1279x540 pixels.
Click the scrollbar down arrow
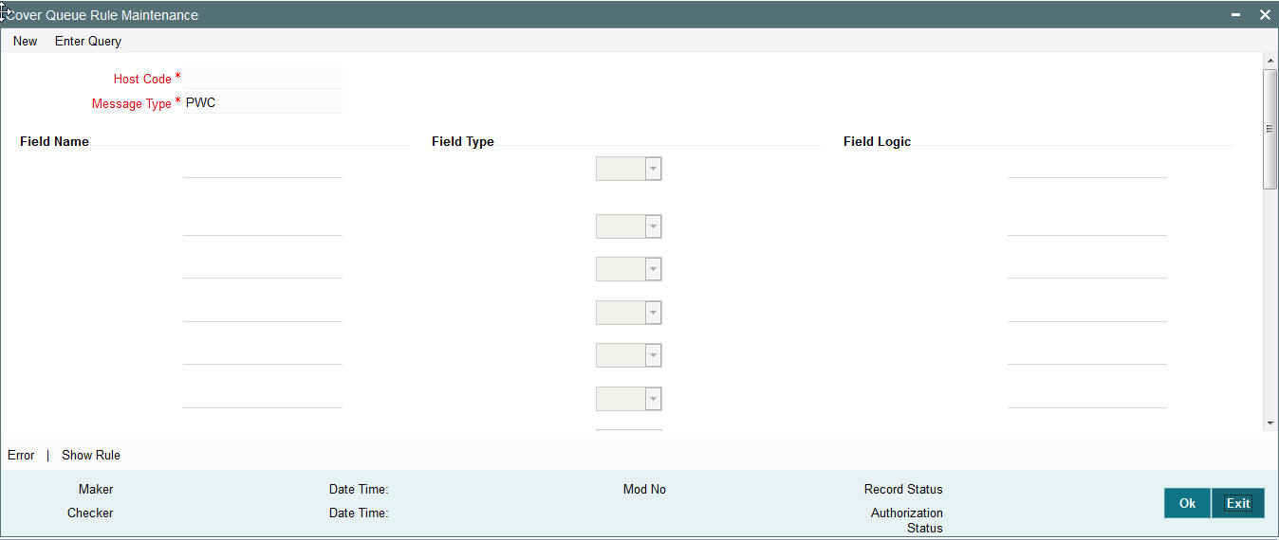pyautogui.click(x=1270, y=423)
